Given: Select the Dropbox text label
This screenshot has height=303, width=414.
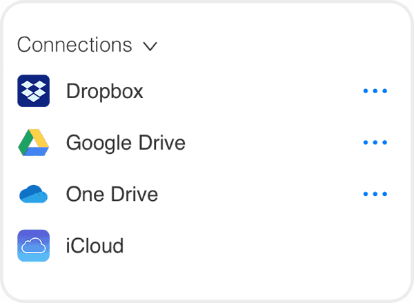Looking at the screenshot, I should pos(105,91).
